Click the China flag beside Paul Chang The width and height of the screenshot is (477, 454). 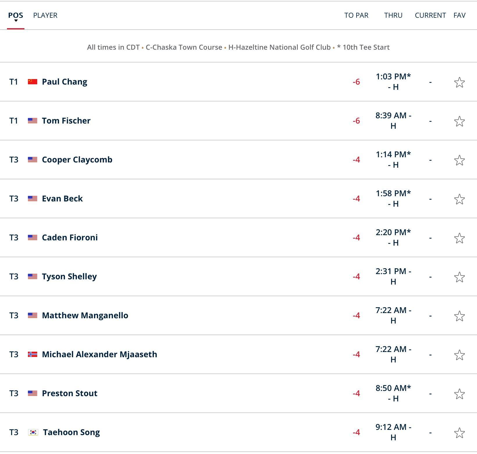[x=32, y=82]
